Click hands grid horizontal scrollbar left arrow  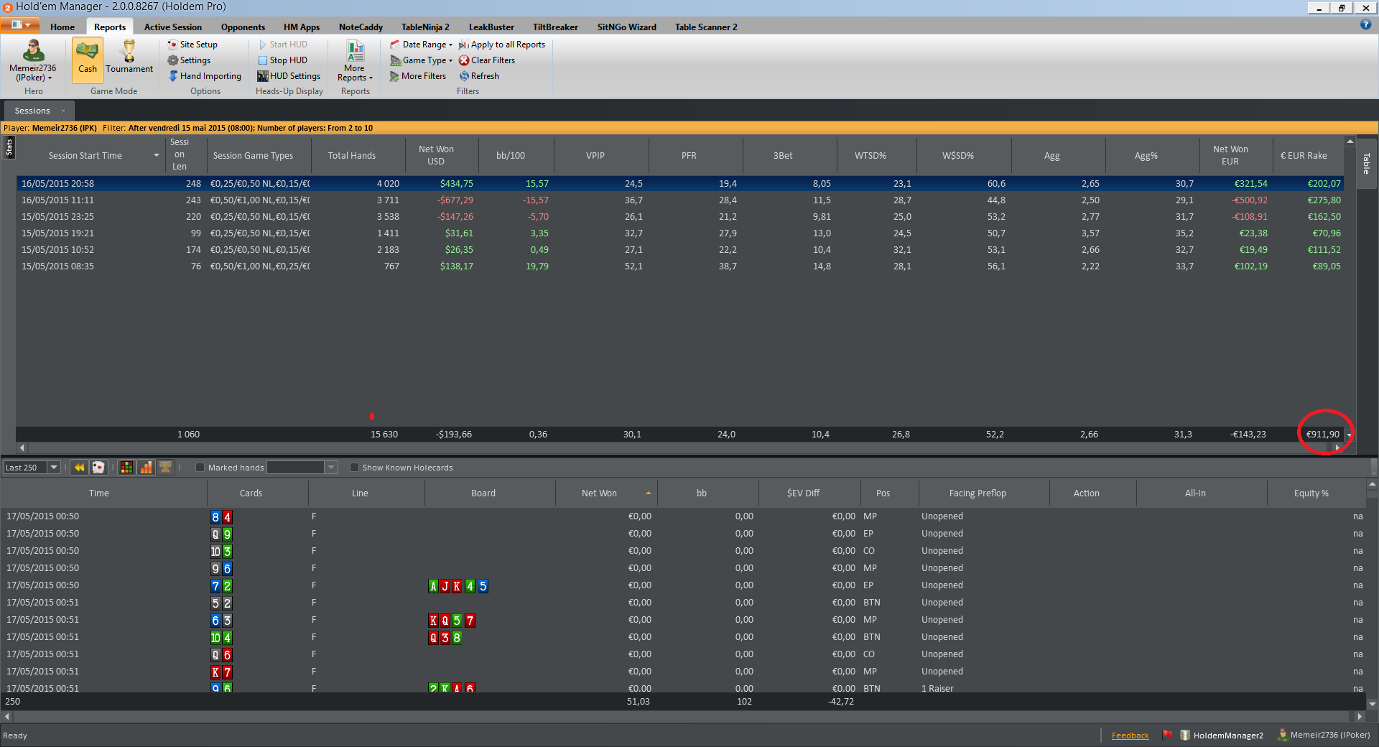point(7,716)
